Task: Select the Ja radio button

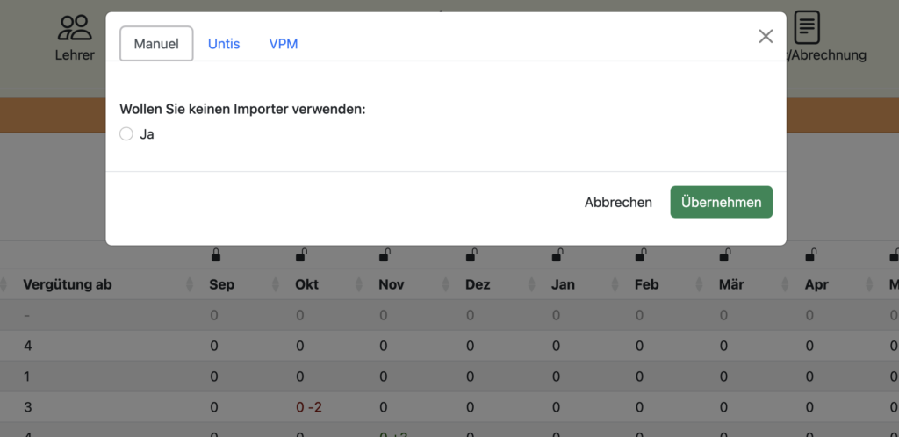Action: pos(126,134)
